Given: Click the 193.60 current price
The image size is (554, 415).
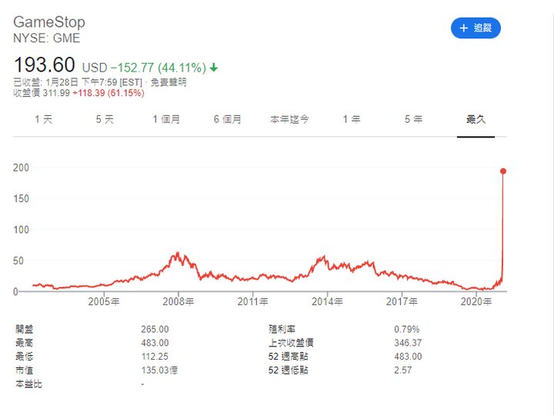Looking at the screenshot, I should point(44,65).
